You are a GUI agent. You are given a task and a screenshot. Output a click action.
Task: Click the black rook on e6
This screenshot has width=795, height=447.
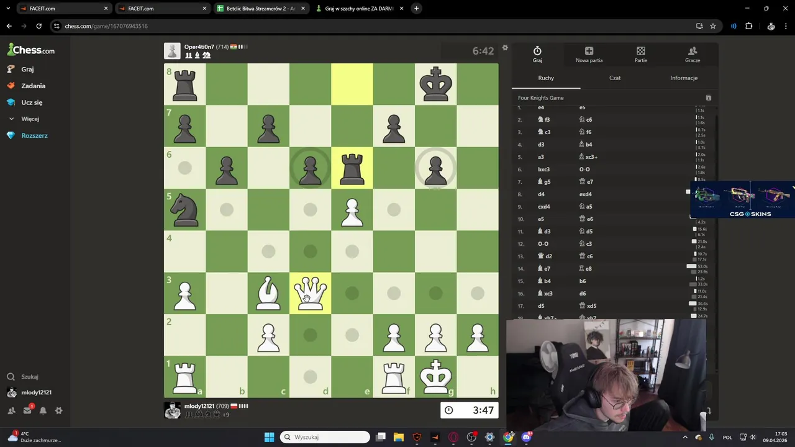352,168
